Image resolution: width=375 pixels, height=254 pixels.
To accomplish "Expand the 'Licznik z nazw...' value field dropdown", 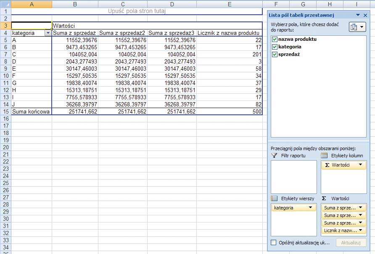I will tap(361, 230).
